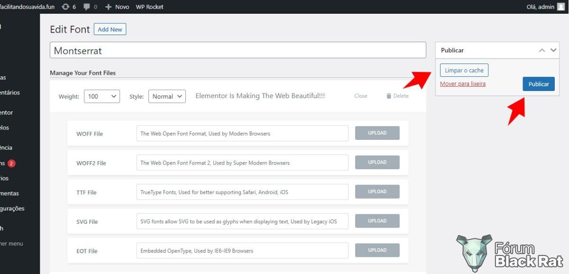Viewport: 569px width, 274px height.
Task: Click UPLOAD button for WOFF2 File
Action: [x=377, y=162]
